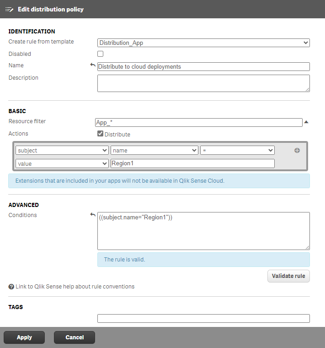Click the undo arrow beside Name field
The height and width of the screenshot is (348, 325).
pos(93,65)
